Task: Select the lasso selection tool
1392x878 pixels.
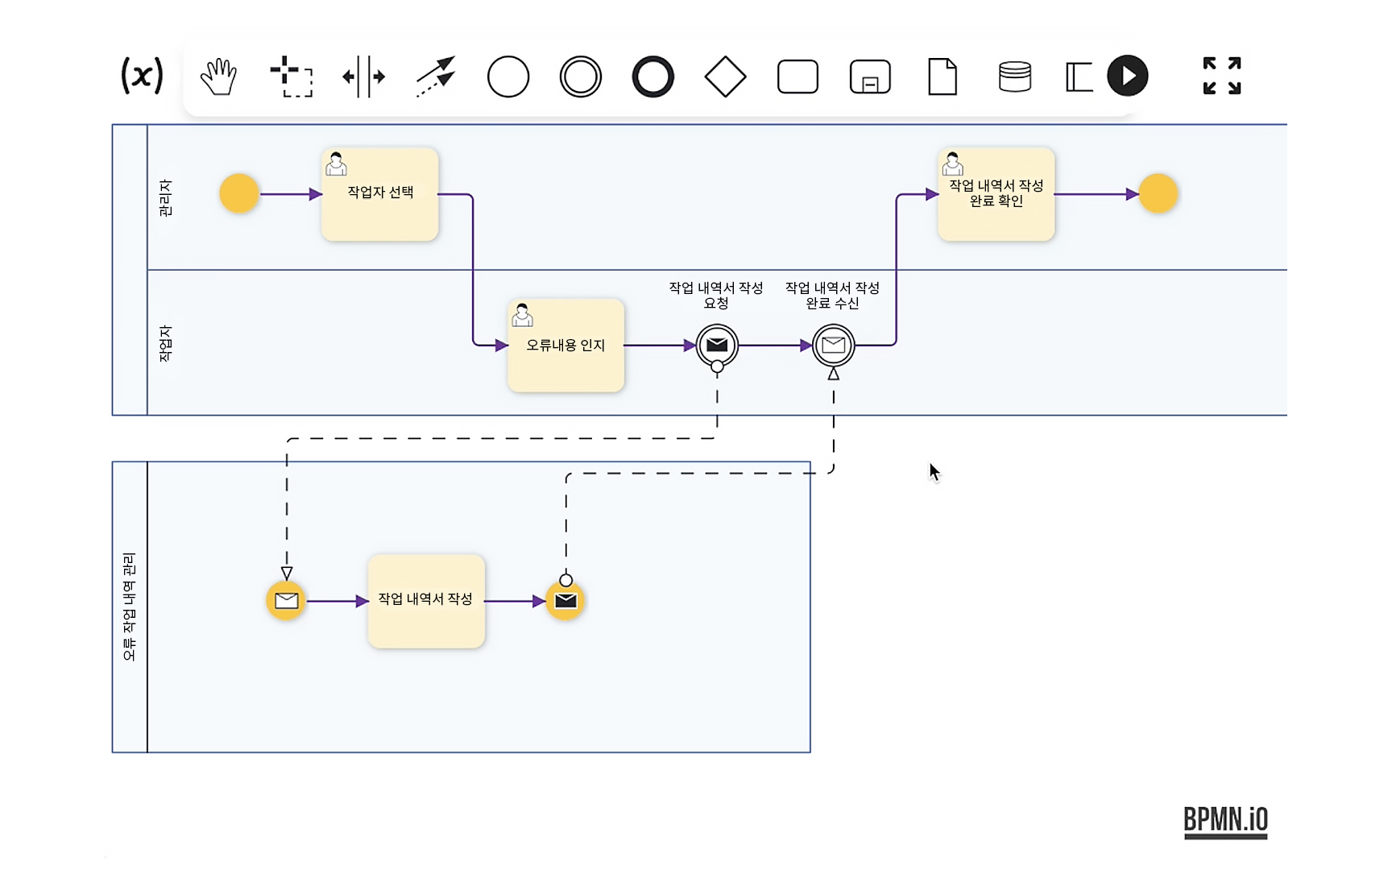Action: click(291, 77)
